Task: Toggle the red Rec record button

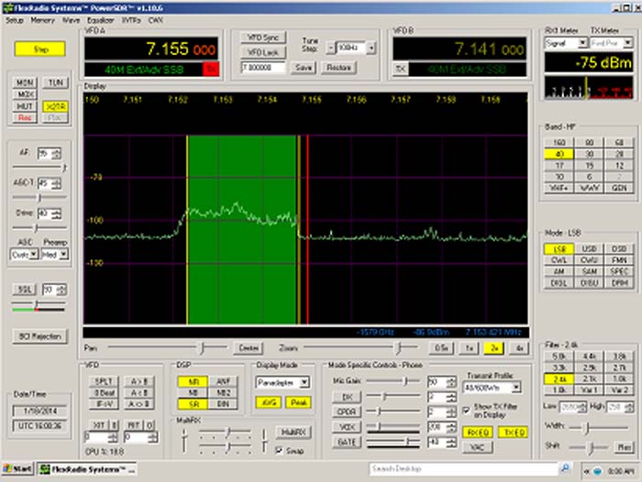Action: pos(25,118)
